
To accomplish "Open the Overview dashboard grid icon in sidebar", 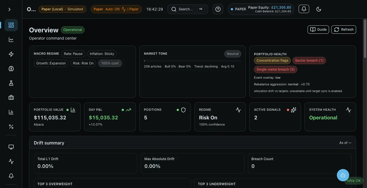I will click(x=11, y=25).
